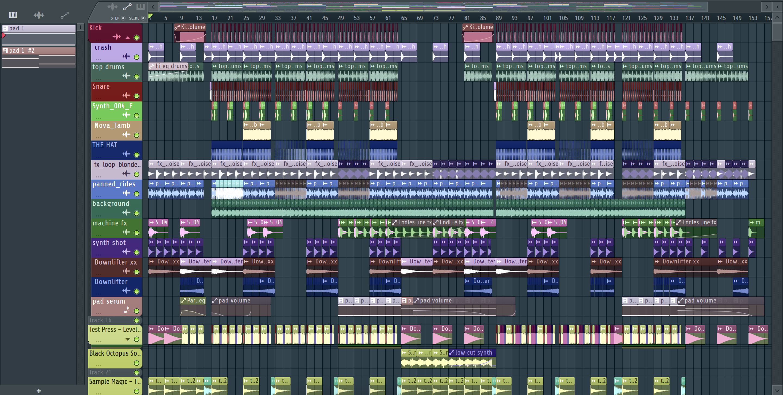
Task: Select the Track 21 header
Action: (x=115, y=372)
